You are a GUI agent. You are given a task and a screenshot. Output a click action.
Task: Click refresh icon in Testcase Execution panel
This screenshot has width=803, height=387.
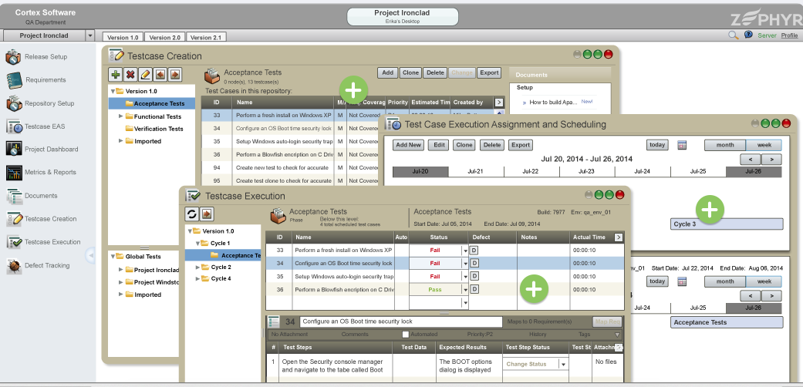coord(193,214)
